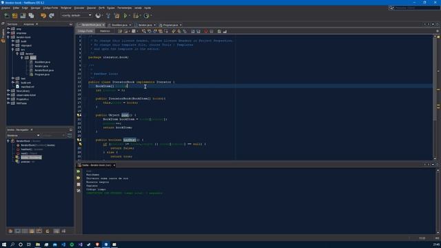Click the Save All toolbar icon
The image size is (441, 248).
[31, 16]
